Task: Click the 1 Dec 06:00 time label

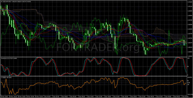Action: [73, 97]
